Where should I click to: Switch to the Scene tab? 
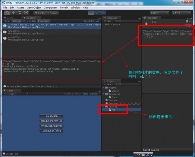tap(9, 18)
